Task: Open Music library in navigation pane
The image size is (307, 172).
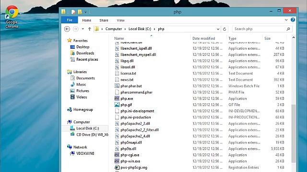Action: click(81, 85)
